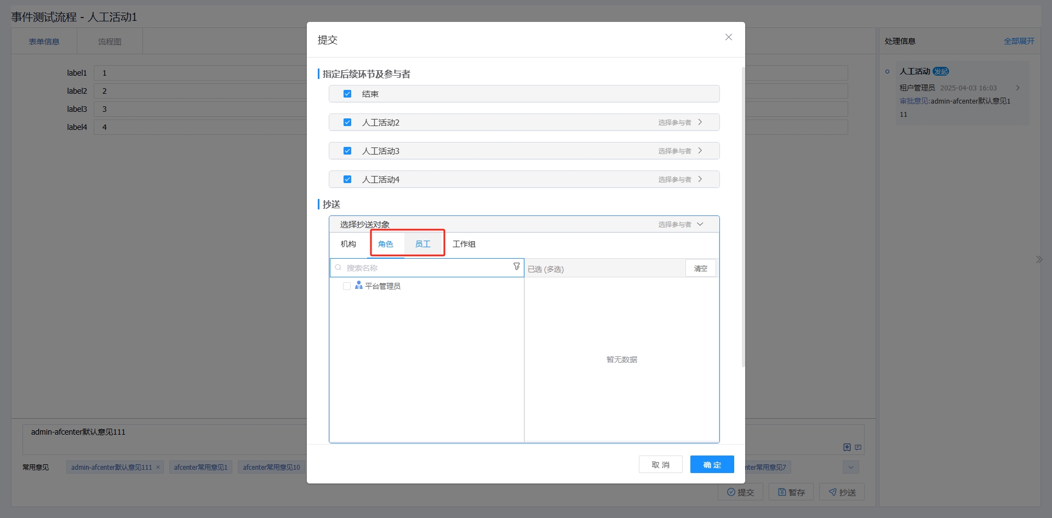Click the bookmark star icon in opinion box

tap(847, 447)
